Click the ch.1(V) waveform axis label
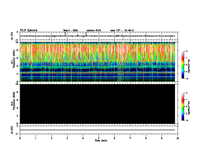 pos(12,36)
